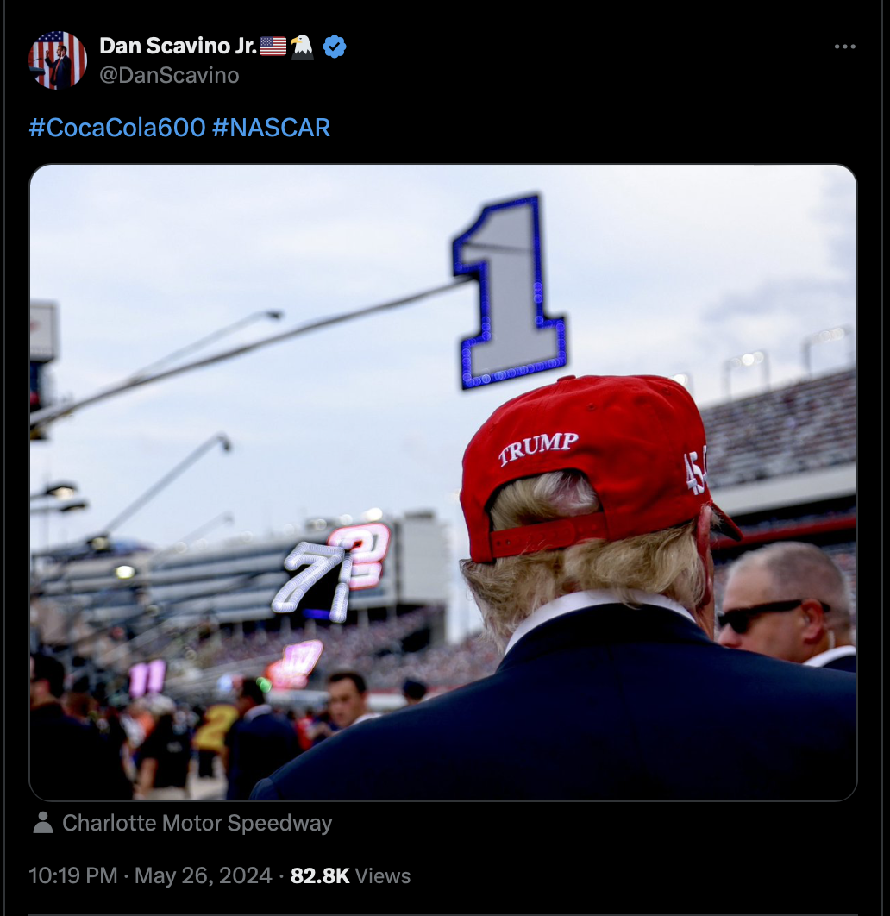The width and height of the screenshot is (890, 916).
Task: Click the American flag emoji beside the name
Action: point(273,47)
